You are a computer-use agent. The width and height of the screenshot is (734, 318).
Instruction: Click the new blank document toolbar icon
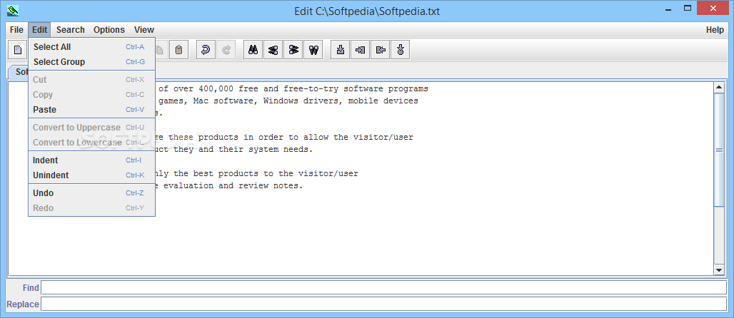click(x=18, y=50)
